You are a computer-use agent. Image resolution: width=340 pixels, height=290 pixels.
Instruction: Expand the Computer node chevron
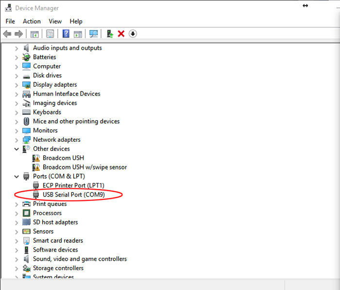[x=17, y=67]
